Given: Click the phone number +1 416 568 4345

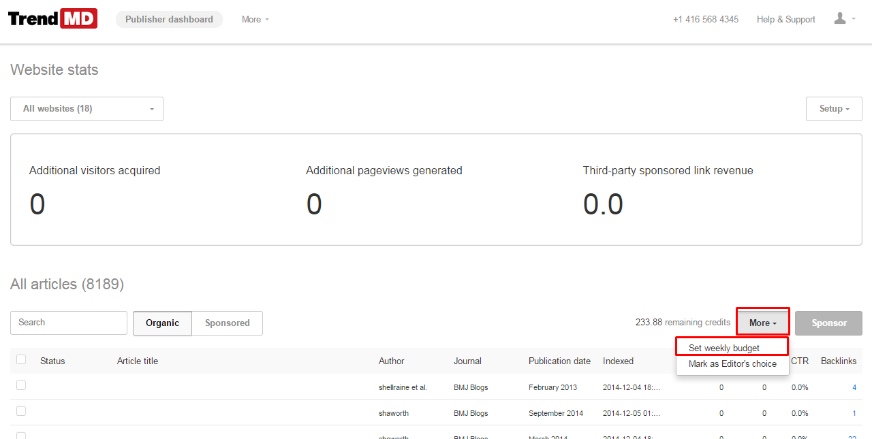Looking at the screenshot, I should pos(705,20).
